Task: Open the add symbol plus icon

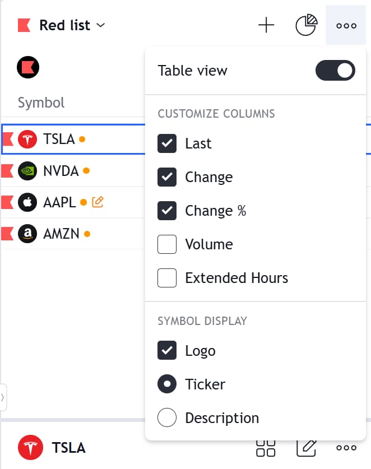Action: (267, 25)
